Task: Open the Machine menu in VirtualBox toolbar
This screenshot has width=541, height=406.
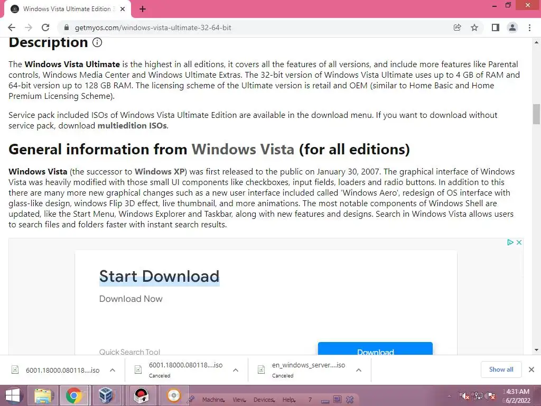Action: click(213, 400)
